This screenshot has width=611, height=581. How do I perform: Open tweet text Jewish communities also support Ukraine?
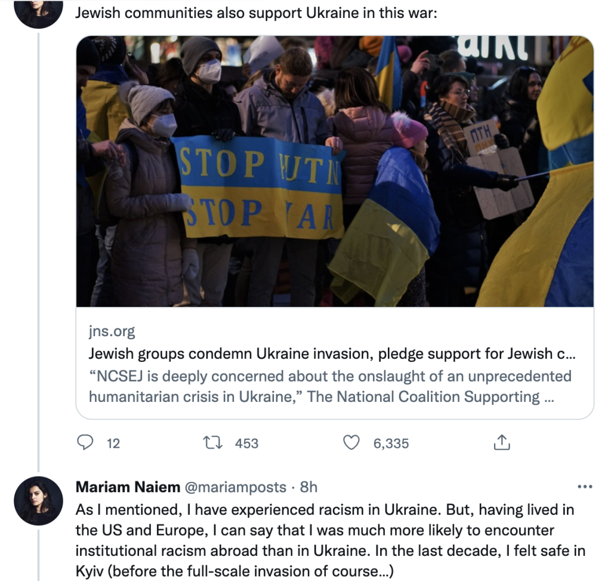(x=256, y=13)
